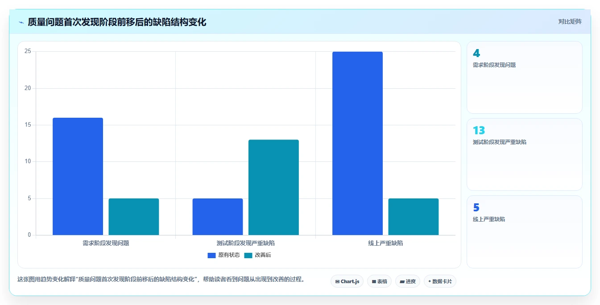
Task: Click x-axis label 需求阶段发现问题
Action: coord(106,243)
